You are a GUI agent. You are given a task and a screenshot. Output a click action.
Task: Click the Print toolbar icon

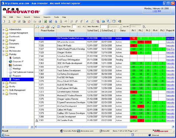(x=40, y=22)
